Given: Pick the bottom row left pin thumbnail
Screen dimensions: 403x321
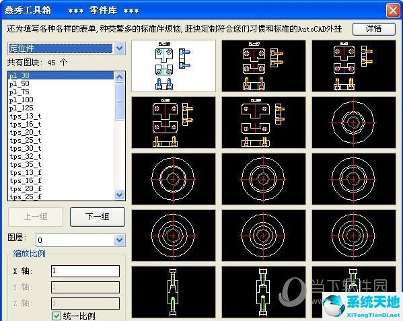Looking at the screenshot, I should tap(174, 292).
